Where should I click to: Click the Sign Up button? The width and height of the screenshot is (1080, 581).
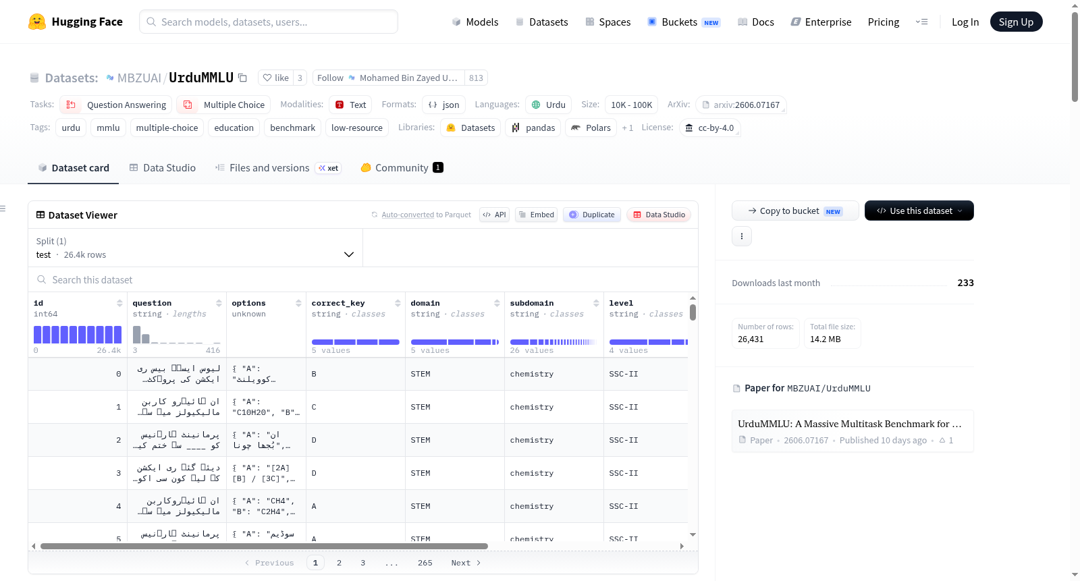point(1016,22)
